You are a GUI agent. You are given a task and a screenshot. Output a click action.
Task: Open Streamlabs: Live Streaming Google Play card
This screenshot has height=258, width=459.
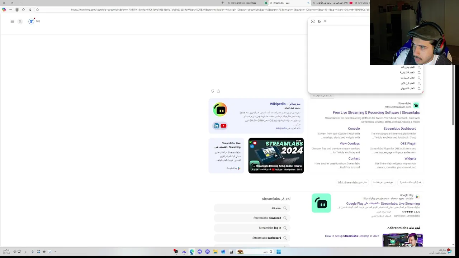click(226, 156)
